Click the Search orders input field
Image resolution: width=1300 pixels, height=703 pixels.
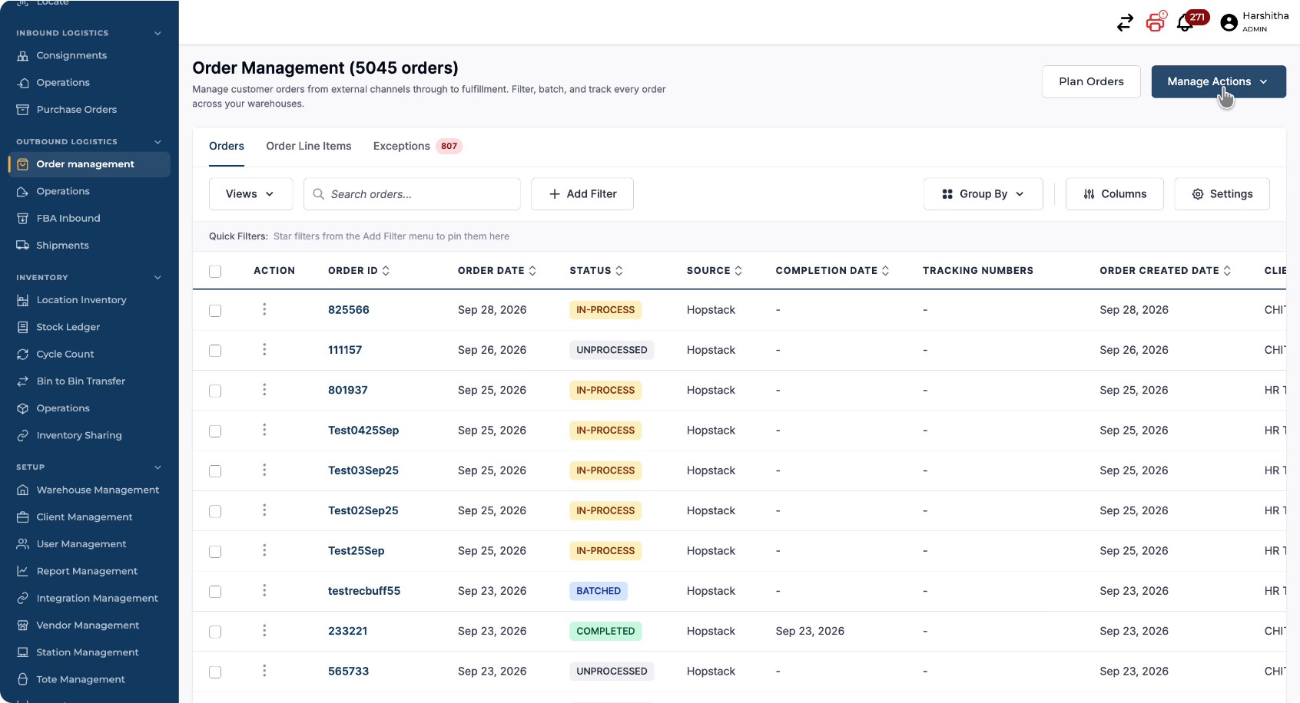pos(412,194)
